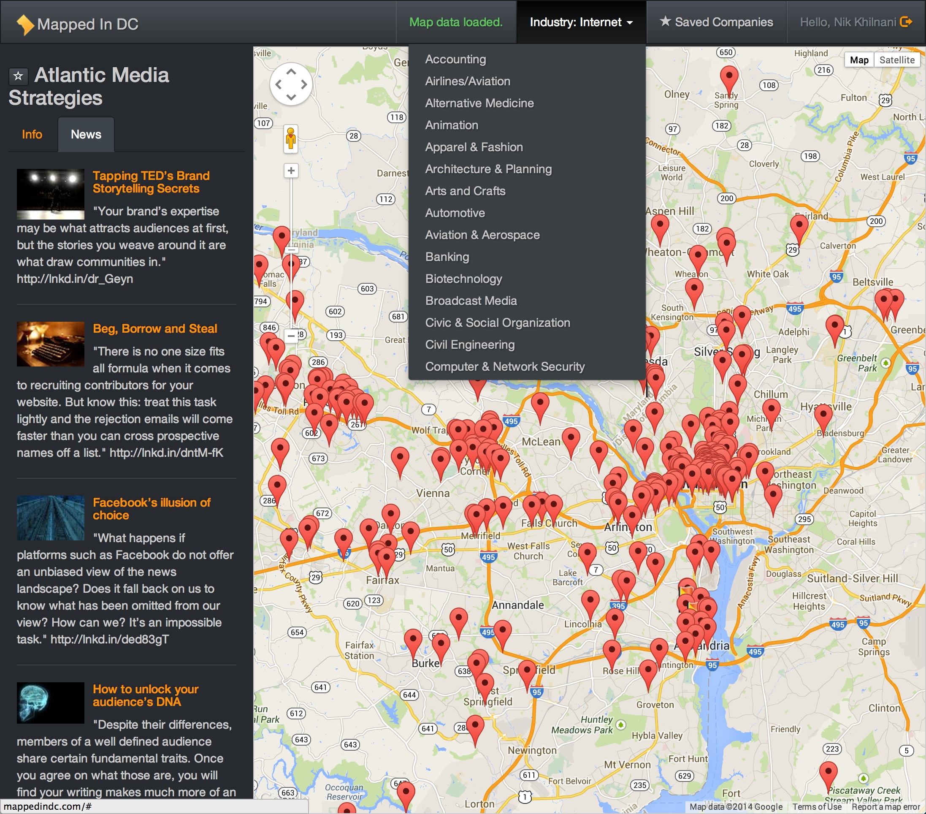Viewport: 926px width, 814px height.
Task: Choose Computer & Network Security industry
Action: click(505, 366)
